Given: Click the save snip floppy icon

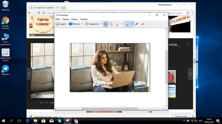Looking at the screenshot, I should (105, 24).
